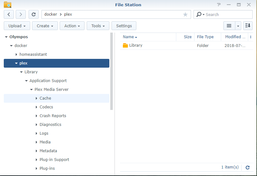Open help question mark icon
The height and width of the screenshot is (176, 257).
tap(219, 5)
